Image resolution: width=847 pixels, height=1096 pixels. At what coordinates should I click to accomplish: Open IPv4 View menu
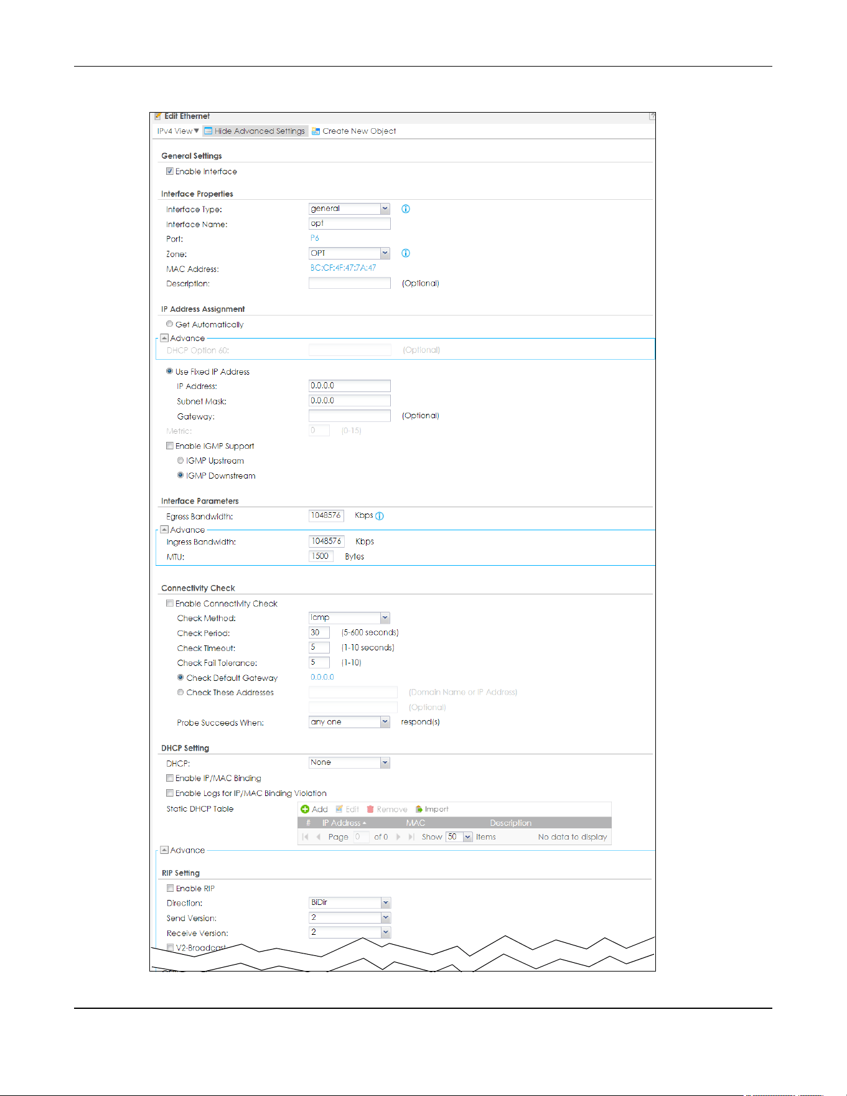pyautogui.click(x=178, y=131)
